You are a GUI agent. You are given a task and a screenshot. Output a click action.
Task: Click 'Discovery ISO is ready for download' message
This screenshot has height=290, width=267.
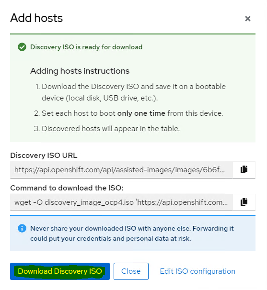point(86,47)
